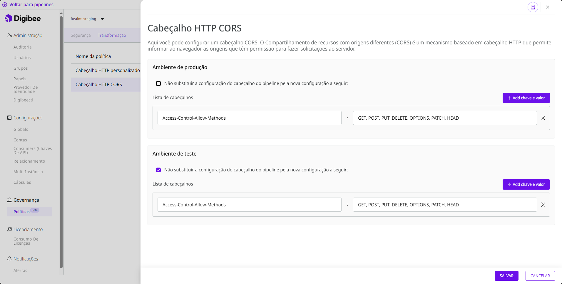Click the Digibee logo icon
562x284 pixels.
[x=9, y=18]
